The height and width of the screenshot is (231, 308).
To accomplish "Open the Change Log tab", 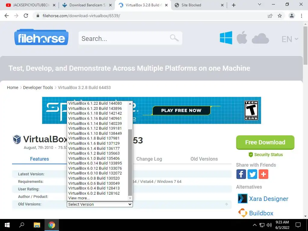I will [x=149, y=159].
